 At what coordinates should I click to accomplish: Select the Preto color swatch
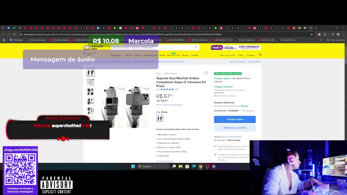160,118
